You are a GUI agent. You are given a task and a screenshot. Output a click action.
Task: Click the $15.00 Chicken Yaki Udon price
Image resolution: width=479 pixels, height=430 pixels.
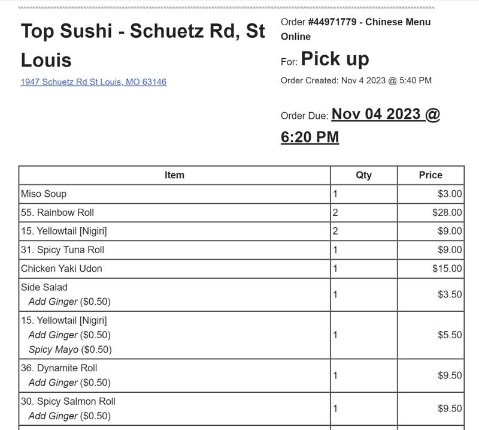click(x=447, y=268)
